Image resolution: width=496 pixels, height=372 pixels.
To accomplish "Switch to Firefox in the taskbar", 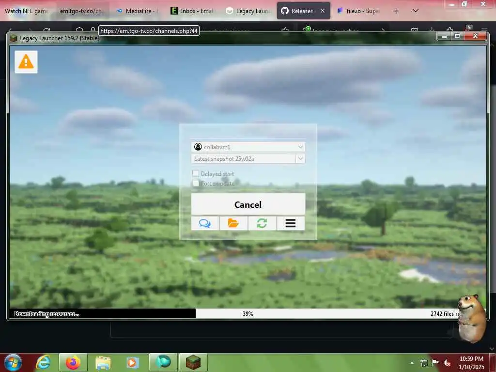I will tap(73, 362).
